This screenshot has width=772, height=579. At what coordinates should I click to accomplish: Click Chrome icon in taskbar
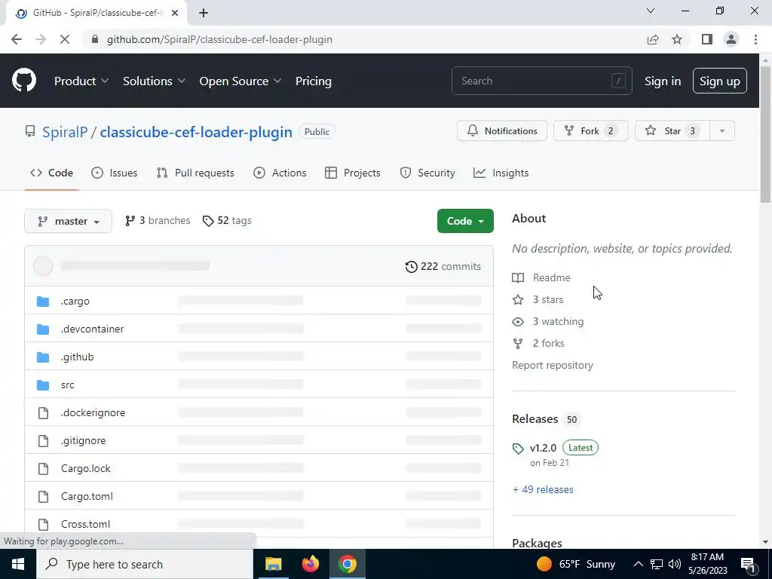click(347, 564)
